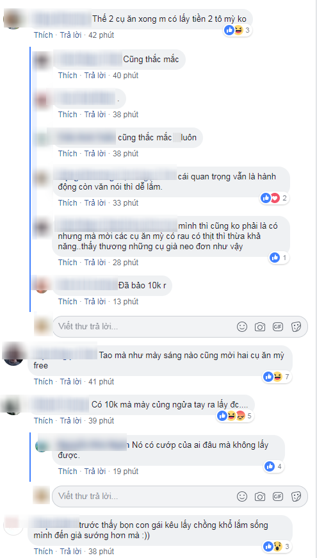The image size is (317, 558).
Task: Open the '42 phút' timestamp link
Action: pos(101,35)
